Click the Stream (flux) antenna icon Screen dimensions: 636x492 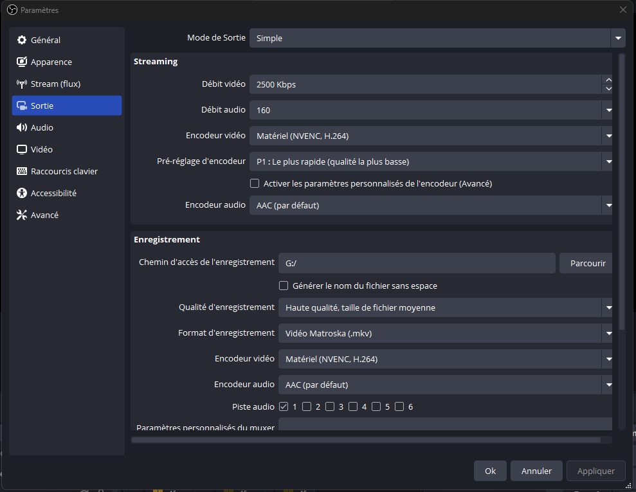[x=21, y=84]
